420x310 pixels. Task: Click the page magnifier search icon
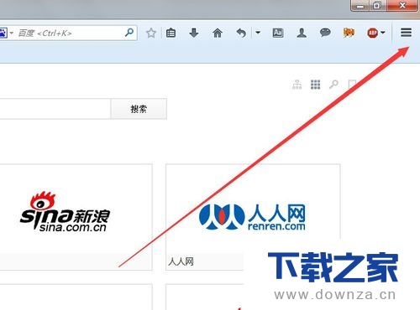pos(333,84)
